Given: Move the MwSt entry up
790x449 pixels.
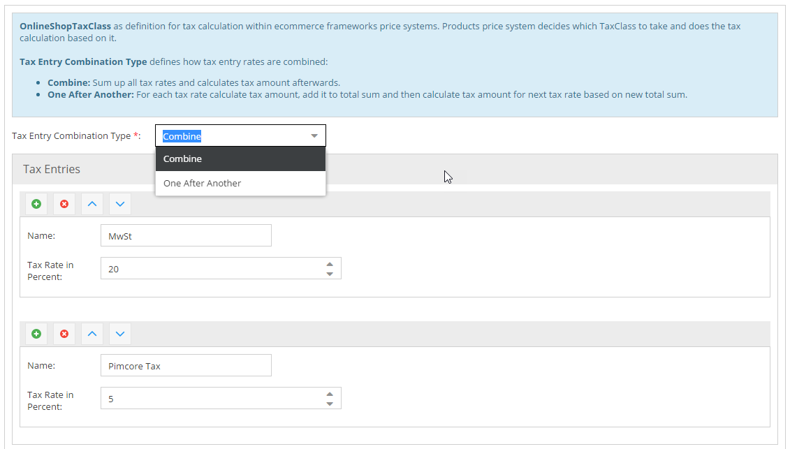Looking at the screenshot, I should point(92,204).
